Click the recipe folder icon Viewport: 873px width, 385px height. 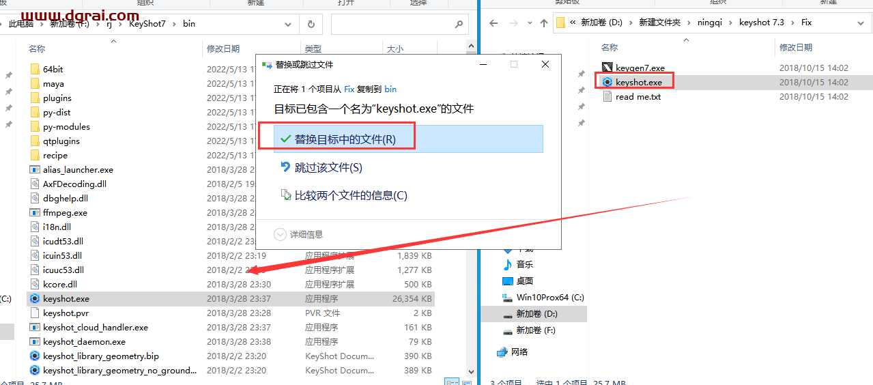click(x=35, y=155)
